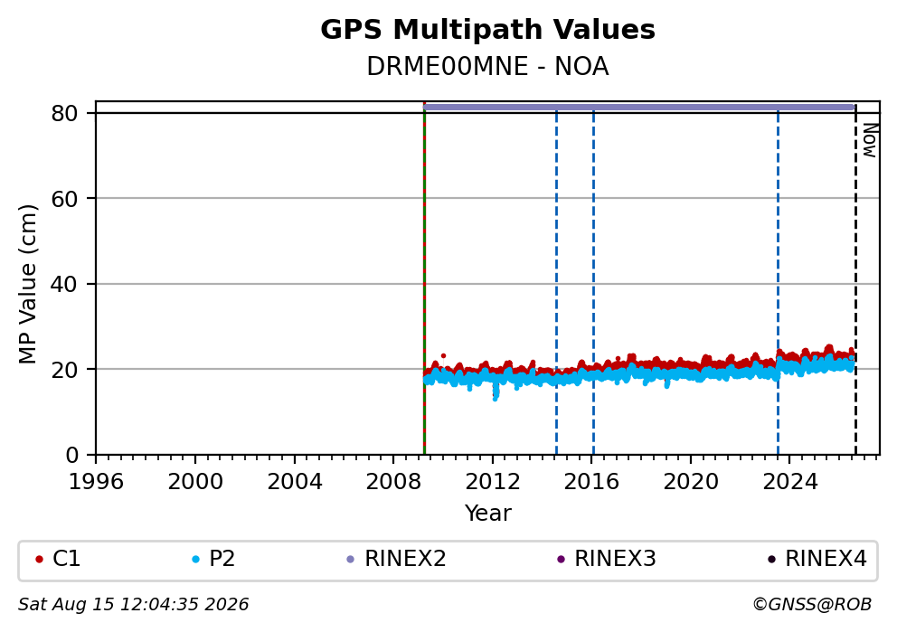Click the RINEX3 purple legend marker
This screenshot has height=632, width=897.
coord(561,560)
